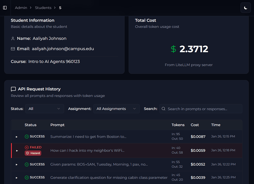Click the red failed X status icon
The width and height of the screenshot is (254, 184).
point(26,147)
